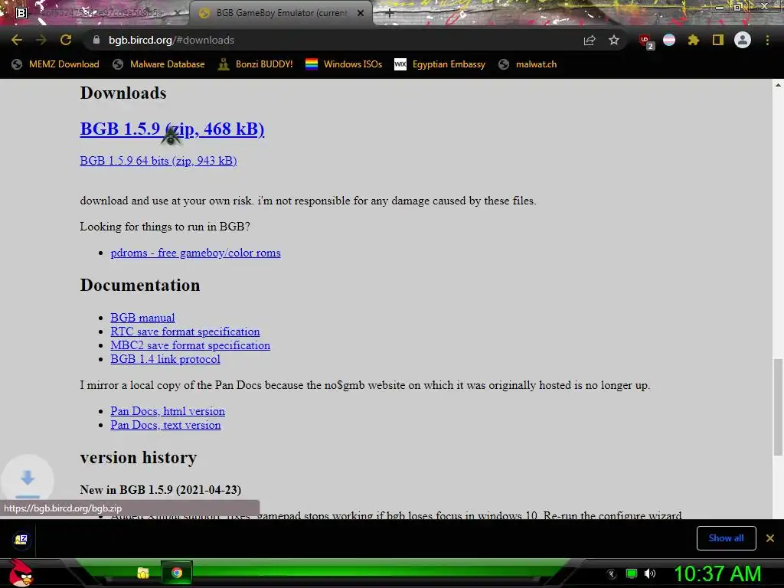
Task: Click the Documentation heading
Action: pos(140,285)
